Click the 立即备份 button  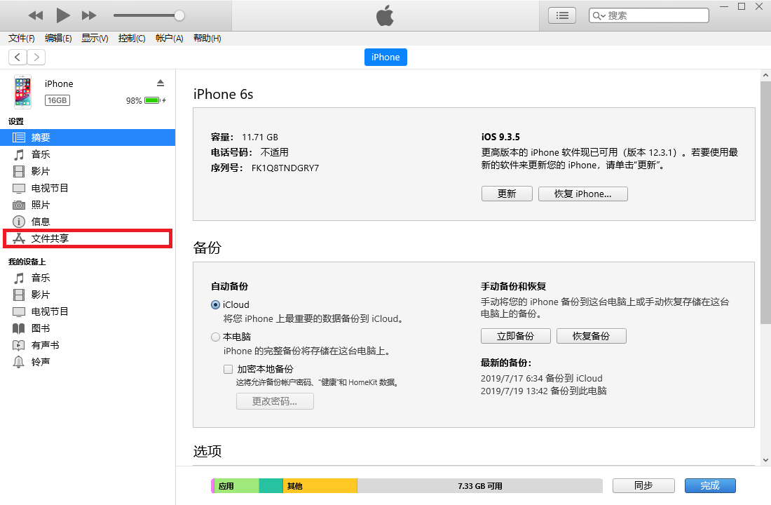click(x=515, y=336)
